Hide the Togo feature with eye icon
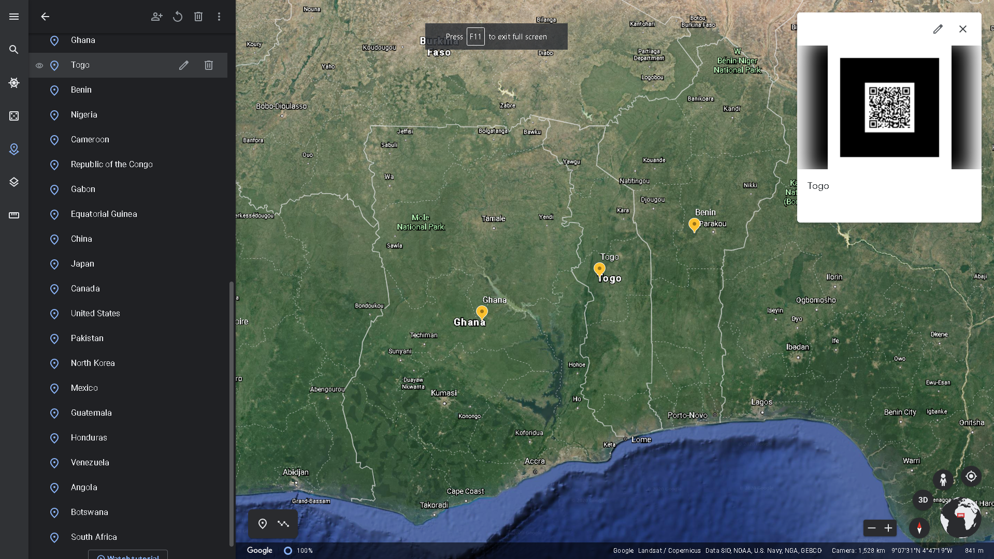This screenshot has width=994, height=559. click(x=39, y=66)
